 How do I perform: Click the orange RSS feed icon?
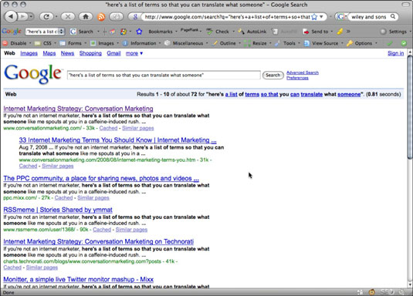(101, 17)
